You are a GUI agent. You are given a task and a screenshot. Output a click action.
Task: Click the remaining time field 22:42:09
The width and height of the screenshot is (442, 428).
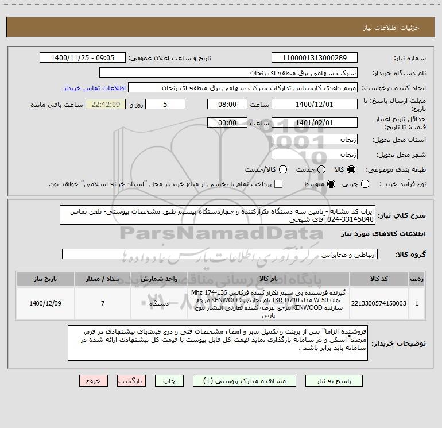coord(106,104)
